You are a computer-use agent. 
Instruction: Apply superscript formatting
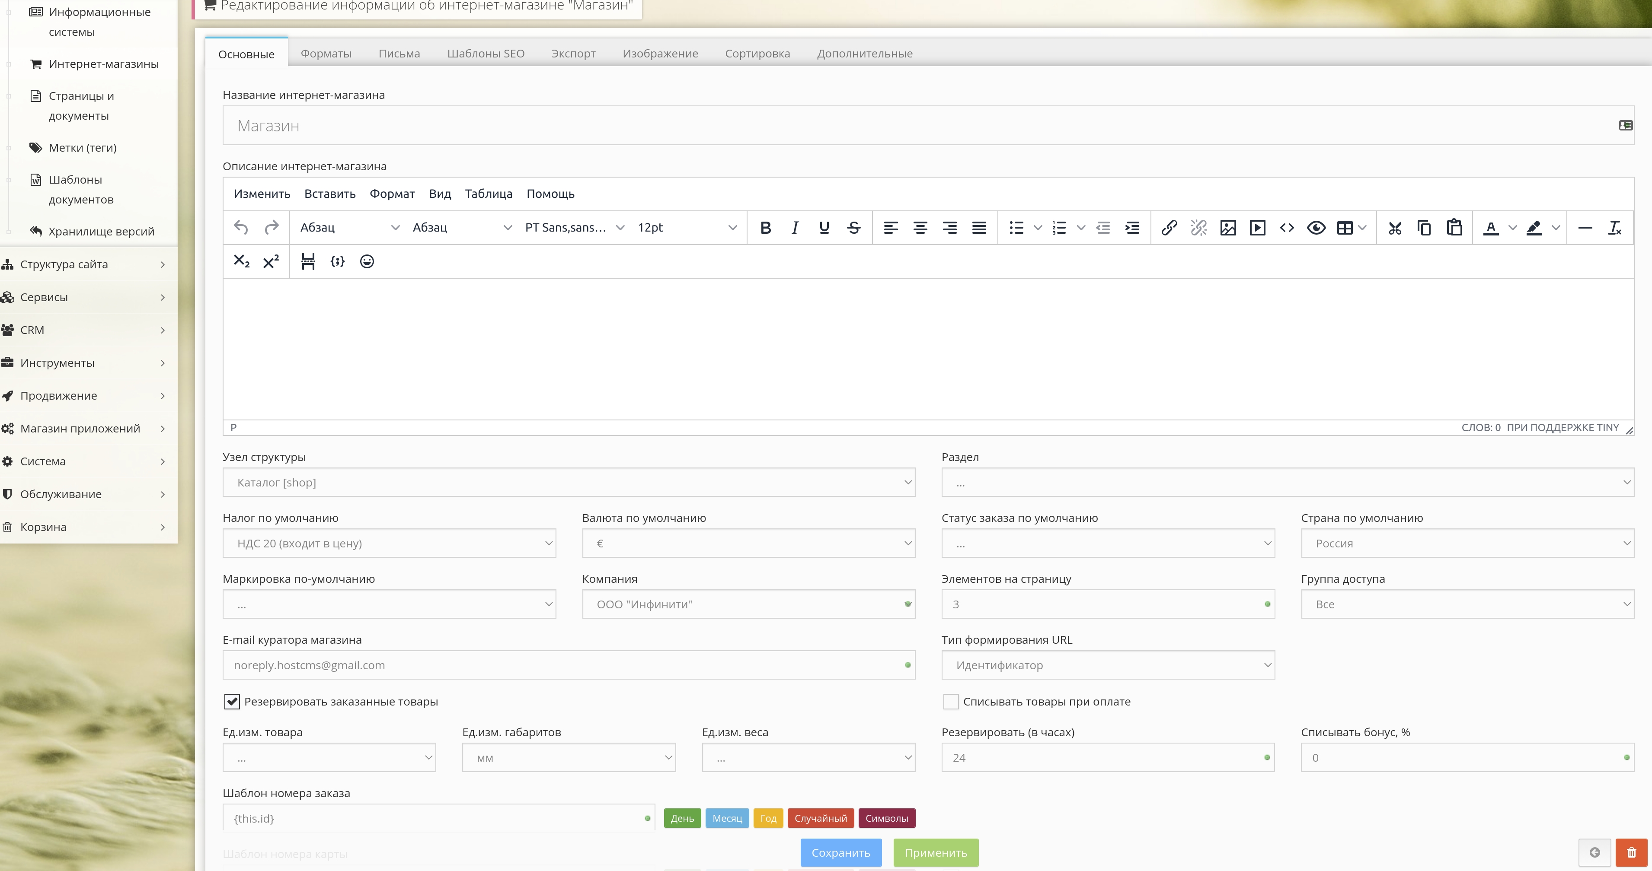pos(271,261)
